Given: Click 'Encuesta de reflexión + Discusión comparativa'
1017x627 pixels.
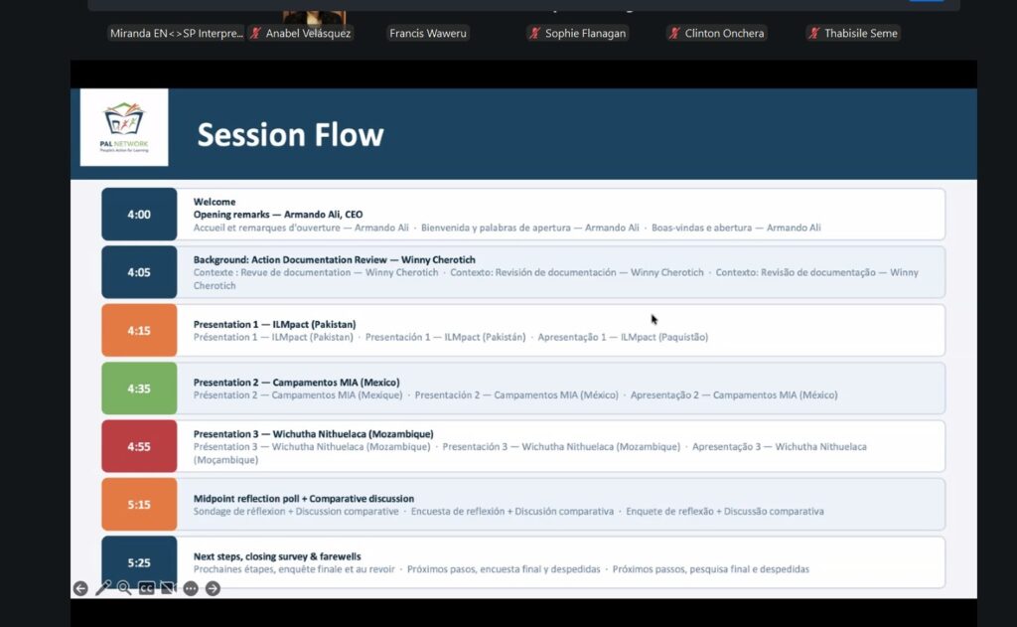Looking at the screenshot, I should (x=512, y=512).
